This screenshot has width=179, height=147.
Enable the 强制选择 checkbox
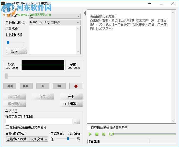click(x=8, y=35)
